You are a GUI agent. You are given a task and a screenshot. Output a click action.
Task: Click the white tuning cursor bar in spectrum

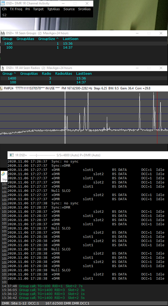coord(65,117)
